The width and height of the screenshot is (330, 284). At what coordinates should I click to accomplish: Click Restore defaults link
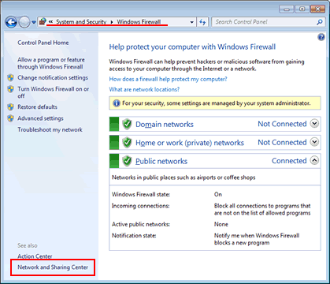pos(37,107)
